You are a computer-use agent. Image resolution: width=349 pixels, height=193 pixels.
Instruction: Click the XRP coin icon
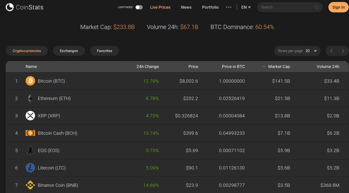pos(30,116)
